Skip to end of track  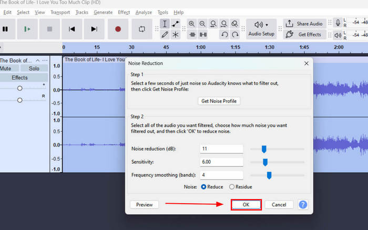[x=94, y=29]
